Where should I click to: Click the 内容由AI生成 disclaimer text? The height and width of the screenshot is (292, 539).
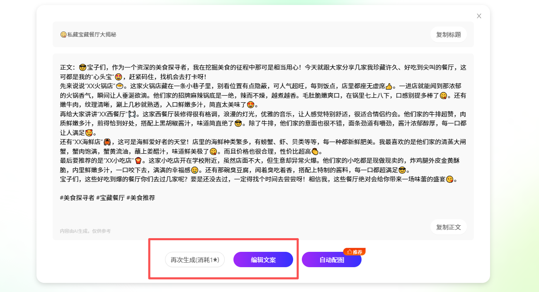pyautogui.click(x=85, y=231)
